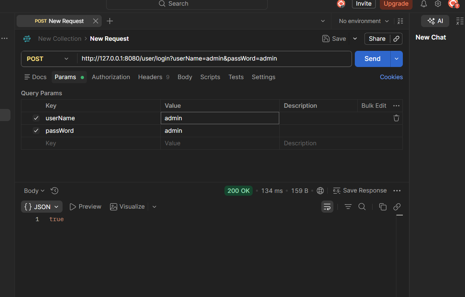Open the three-dot options in Query Params header
The width and height of the screenshot is (465, 297).
pos(396,106)
